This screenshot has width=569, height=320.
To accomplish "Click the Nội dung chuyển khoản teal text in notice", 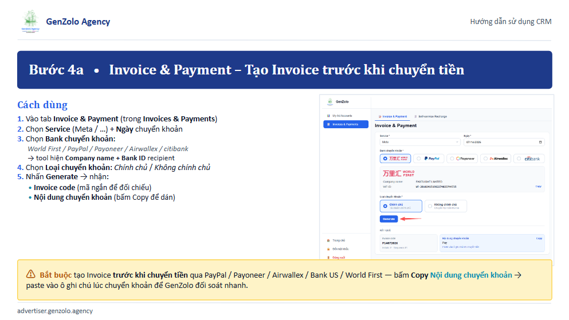I will (471, 275).
